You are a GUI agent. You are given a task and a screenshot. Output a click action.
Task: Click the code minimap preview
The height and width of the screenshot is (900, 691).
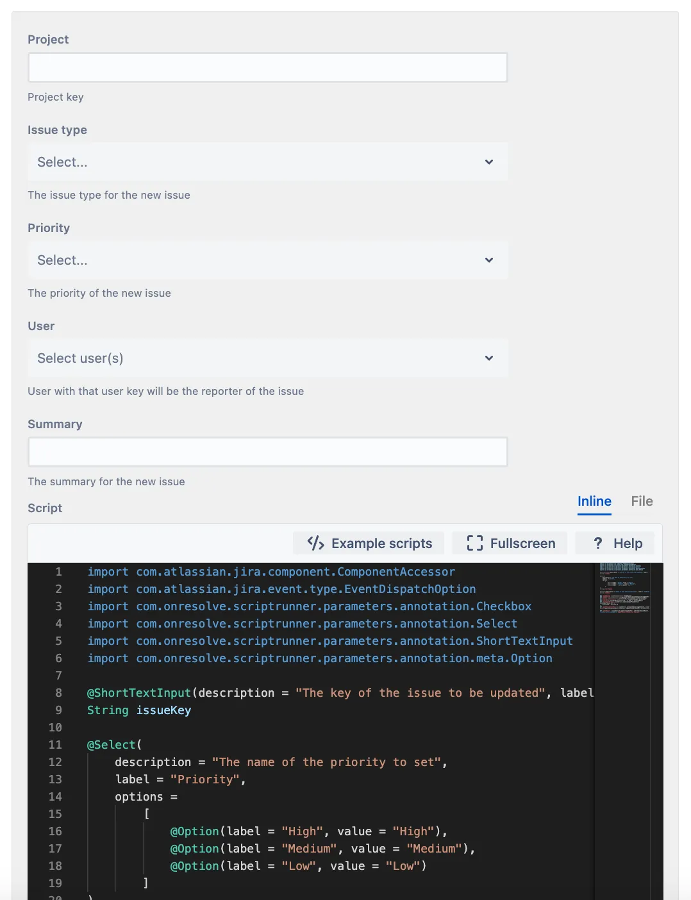[x=624, y=588]
